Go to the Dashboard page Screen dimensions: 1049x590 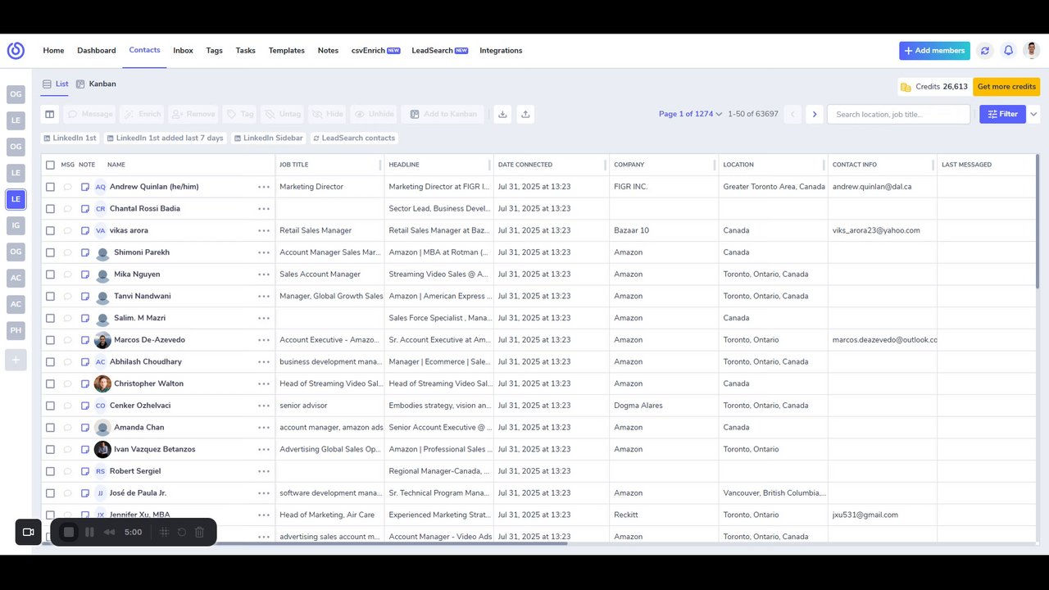[97, 51]
